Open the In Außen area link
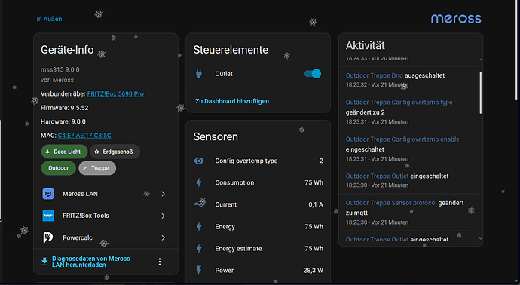Screen dimensions: 520x285 [x=49, y=19]
